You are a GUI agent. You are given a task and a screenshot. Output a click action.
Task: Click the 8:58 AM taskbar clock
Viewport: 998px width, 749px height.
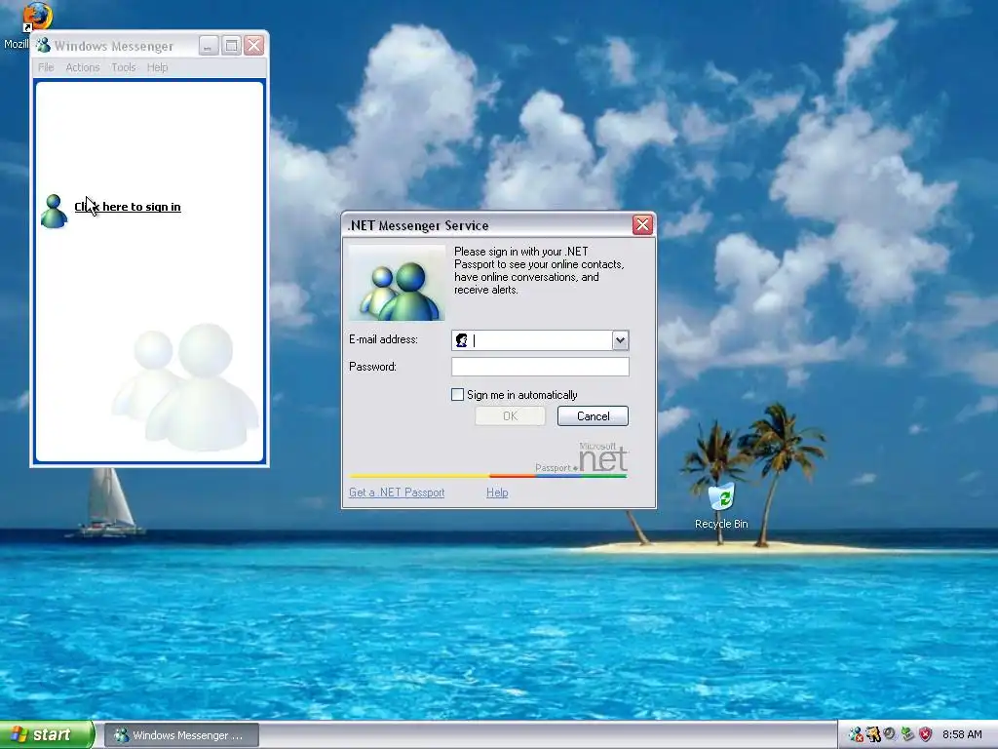tap(962, 735)
